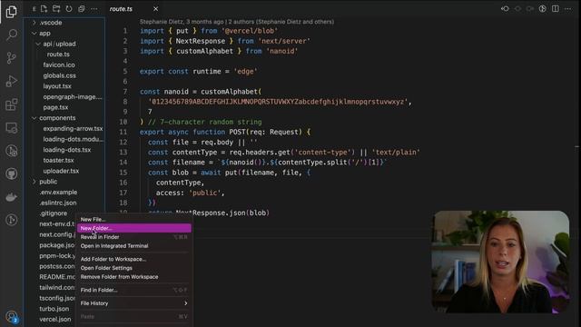Image resolution: width=581 pixels, height=327 pixels.
Task: Open toaster.tsx file
Action: (58, 161)
